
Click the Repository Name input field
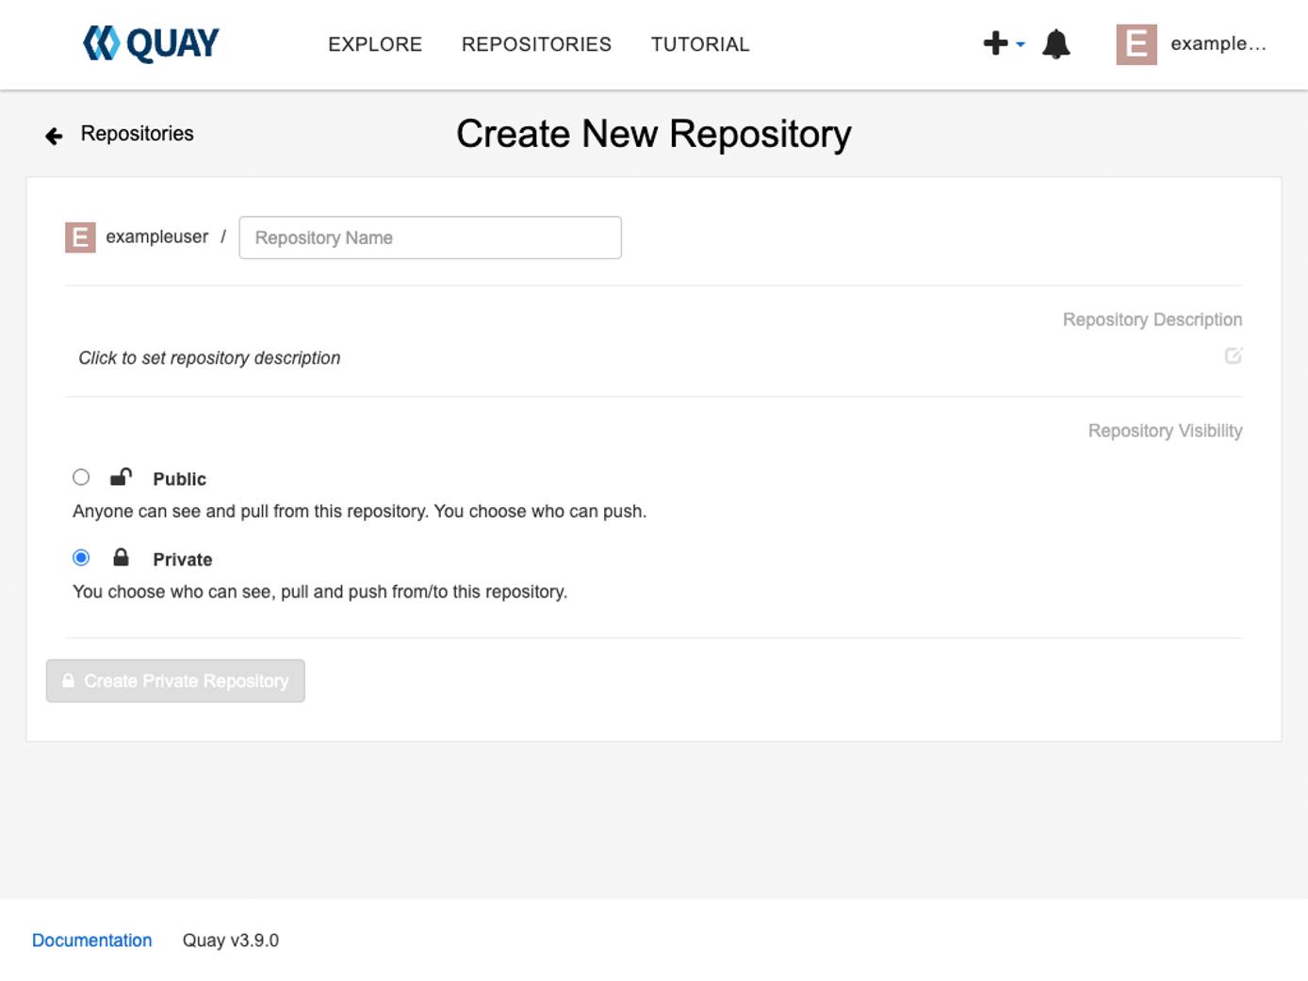pos(430,237)
